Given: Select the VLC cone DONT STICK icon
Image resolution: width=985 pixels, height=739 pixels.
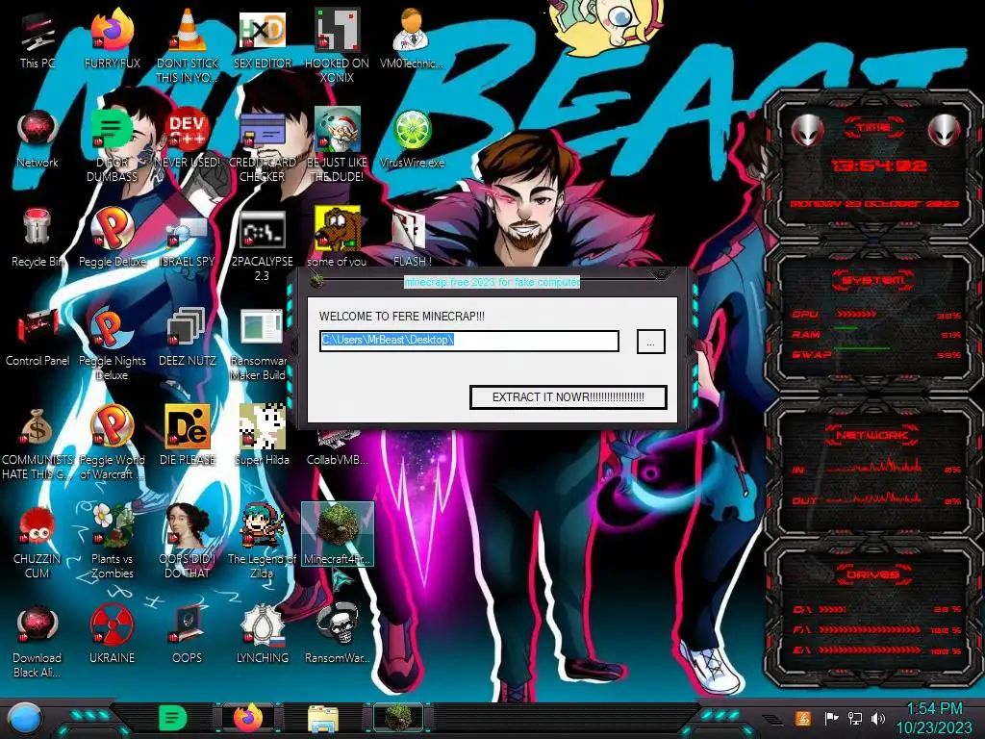Looking at the screenshot, I should pyautogui.click(x=188, y=45).
